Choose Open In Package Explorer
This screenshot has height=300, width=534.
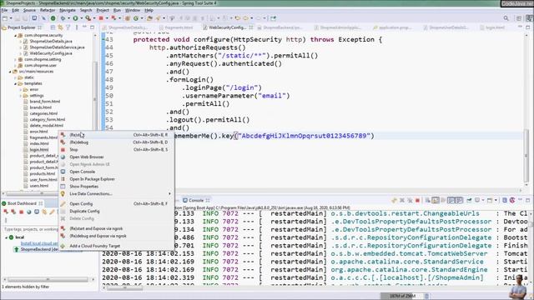(x=117, y=179)
